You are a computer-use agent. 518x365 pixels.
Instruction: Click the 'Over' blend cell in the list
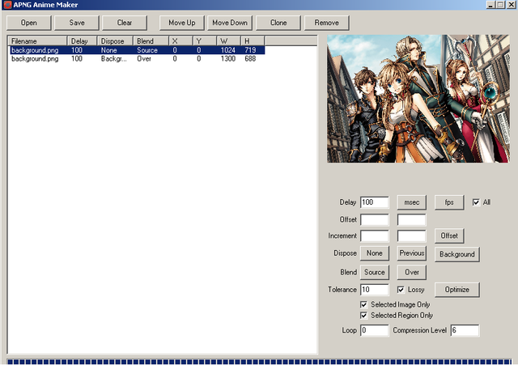pyautogui.click(x=144, y=59)
